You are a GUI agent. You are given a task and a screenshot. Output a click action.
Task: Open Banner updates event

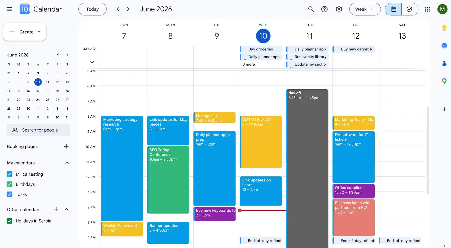point(168,233)
